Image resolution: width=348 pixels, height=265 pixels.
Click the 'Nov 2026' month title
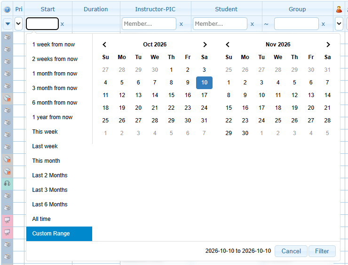pyautogui.click(x=278, y=45)
